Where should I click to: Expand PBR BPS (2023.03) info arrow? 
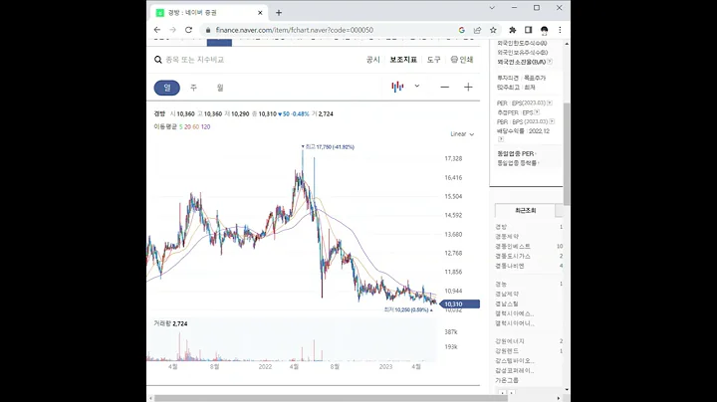[x=552, y=121]
